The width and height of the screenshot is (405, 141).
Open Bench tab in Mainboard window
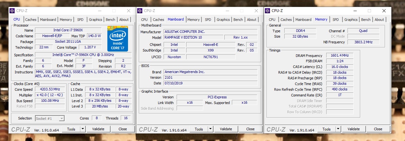[x=238, y=20]
